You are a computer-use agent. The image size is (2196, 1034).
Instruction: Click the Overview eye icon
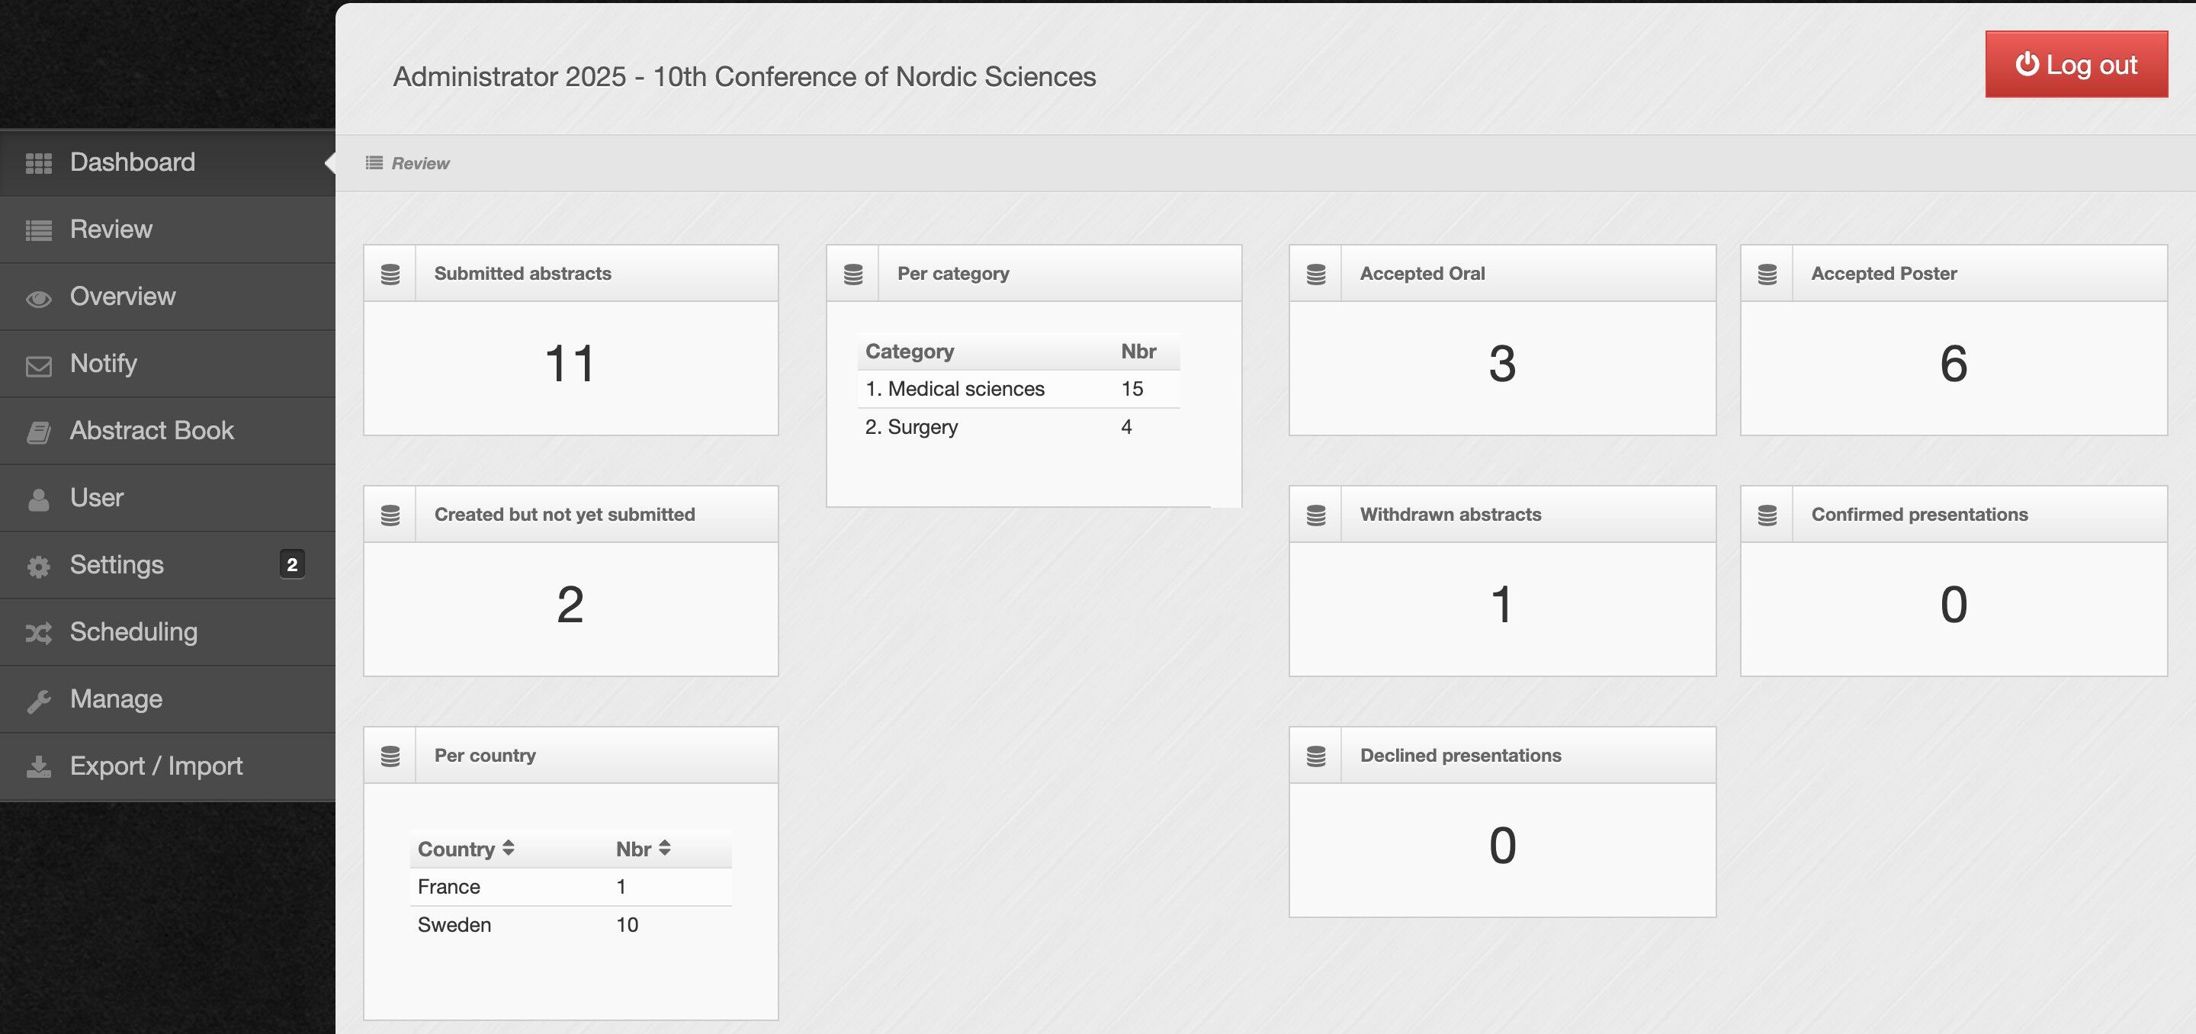click(x=38, y=298)
